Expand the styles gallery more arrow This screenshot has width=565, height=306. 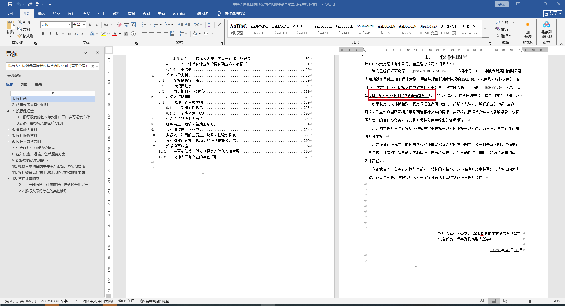485,29
